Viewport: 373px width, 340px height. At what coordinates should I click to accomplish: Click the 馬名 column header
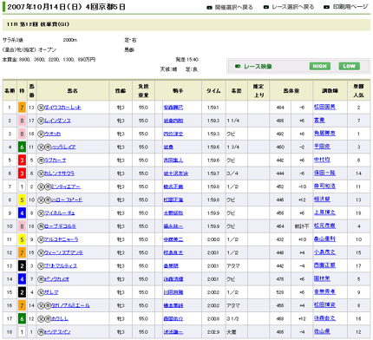73,91
